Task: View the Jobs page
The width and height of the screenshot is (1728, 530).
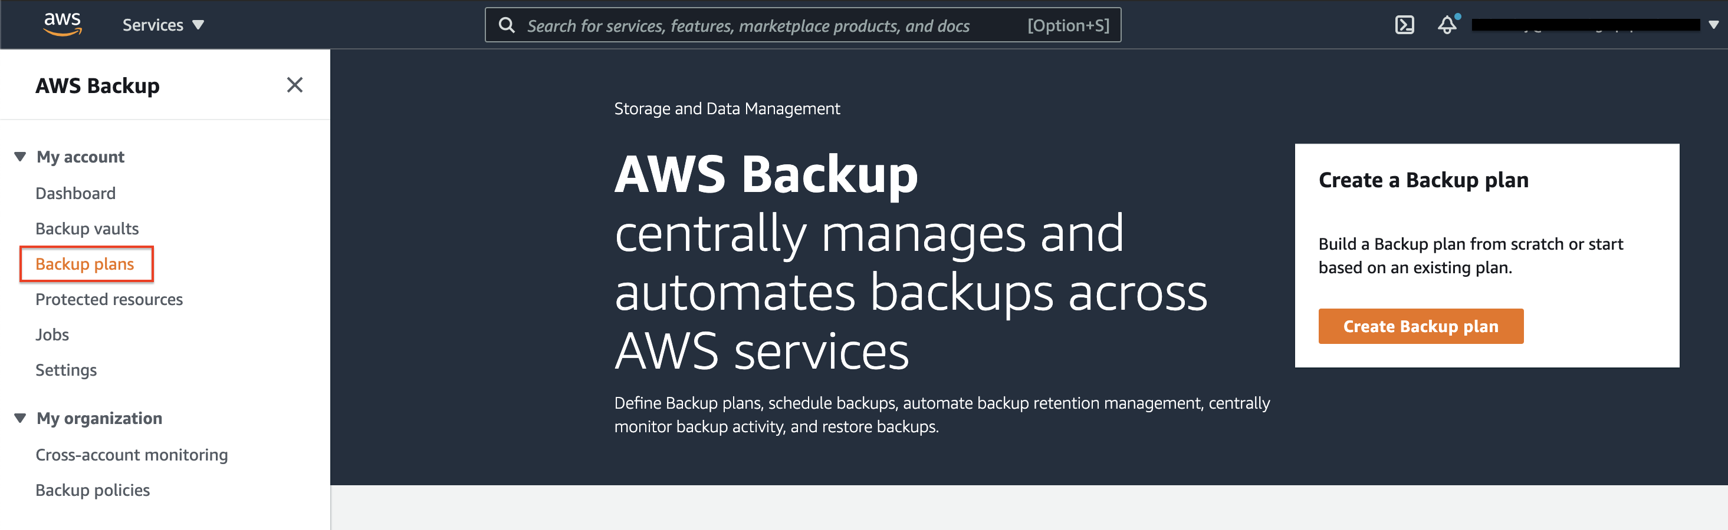Action: tap(52, 334)
